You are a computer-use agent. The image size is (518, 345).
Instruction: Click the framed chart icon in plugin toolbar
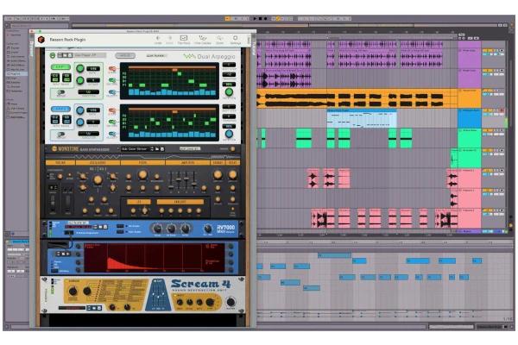pos(184,38)
